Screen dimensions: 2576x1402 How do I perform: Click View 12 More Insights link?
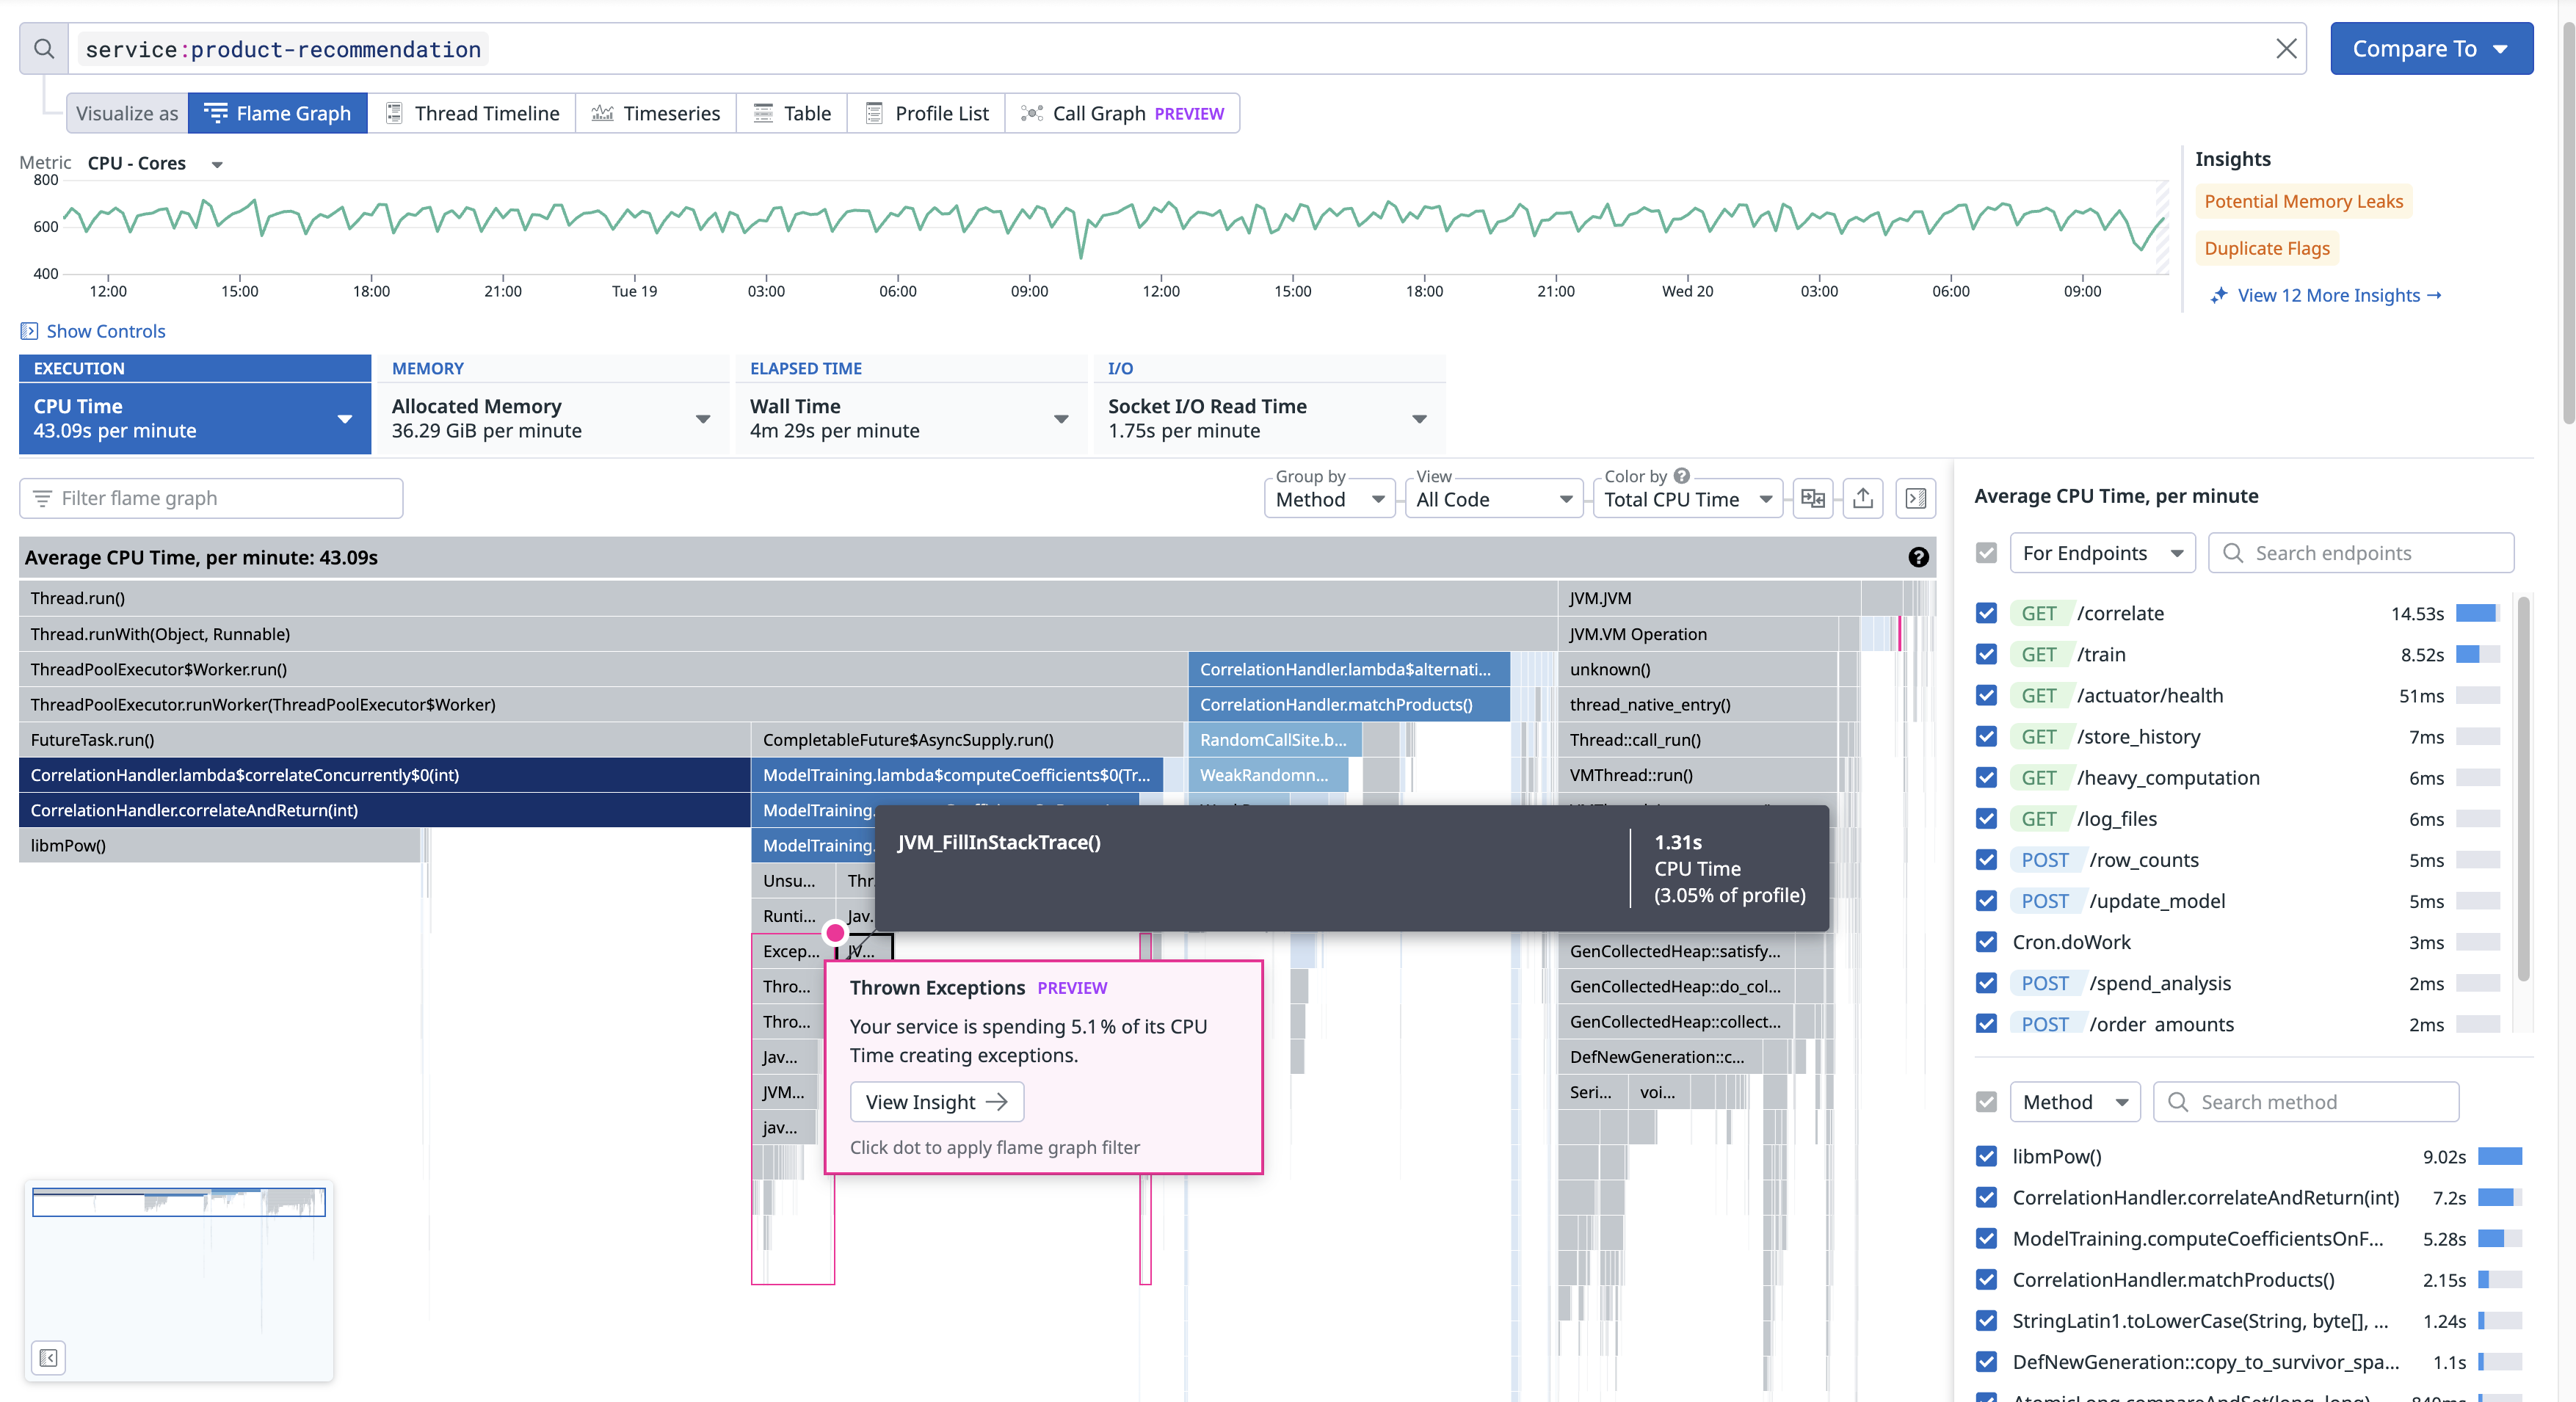pos(2338,295)
